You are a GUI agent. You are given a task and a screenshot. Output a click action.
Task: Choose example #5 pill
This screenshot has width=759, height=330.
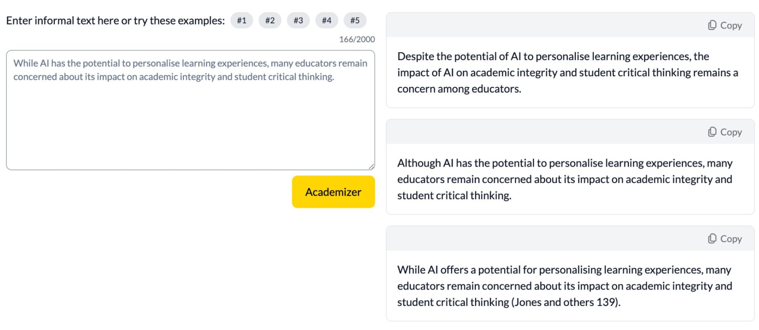[355, 21]
